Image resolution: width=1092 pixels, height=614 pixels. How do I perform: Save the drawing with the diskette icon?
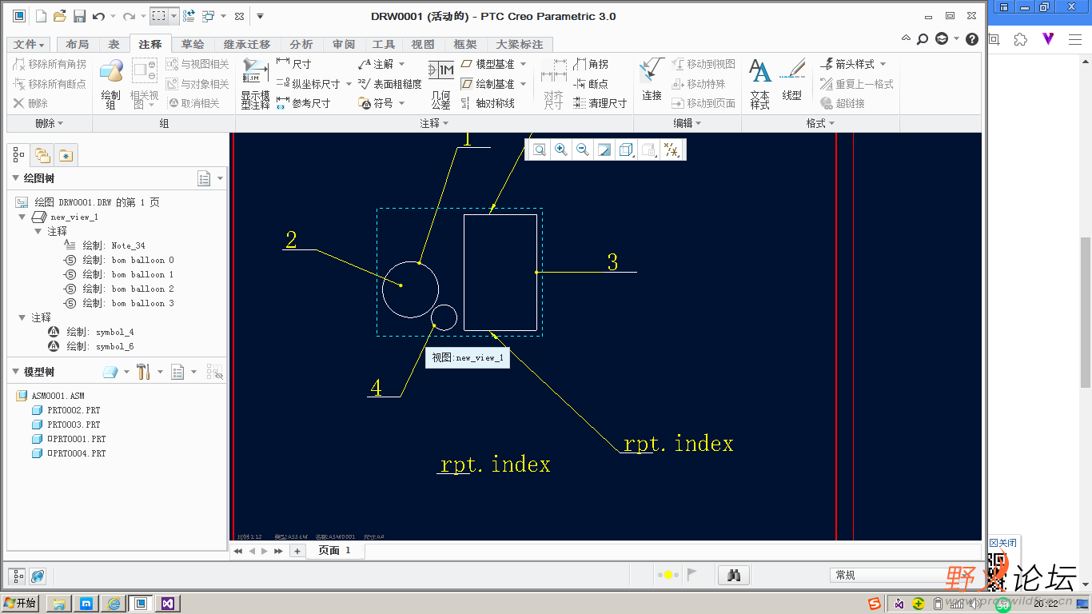click(79, 16)
